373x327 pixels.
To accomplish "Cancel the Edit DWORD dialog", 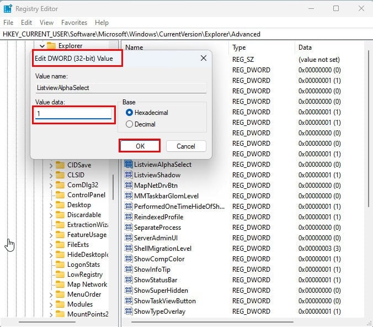I will [x=186, y=146].
